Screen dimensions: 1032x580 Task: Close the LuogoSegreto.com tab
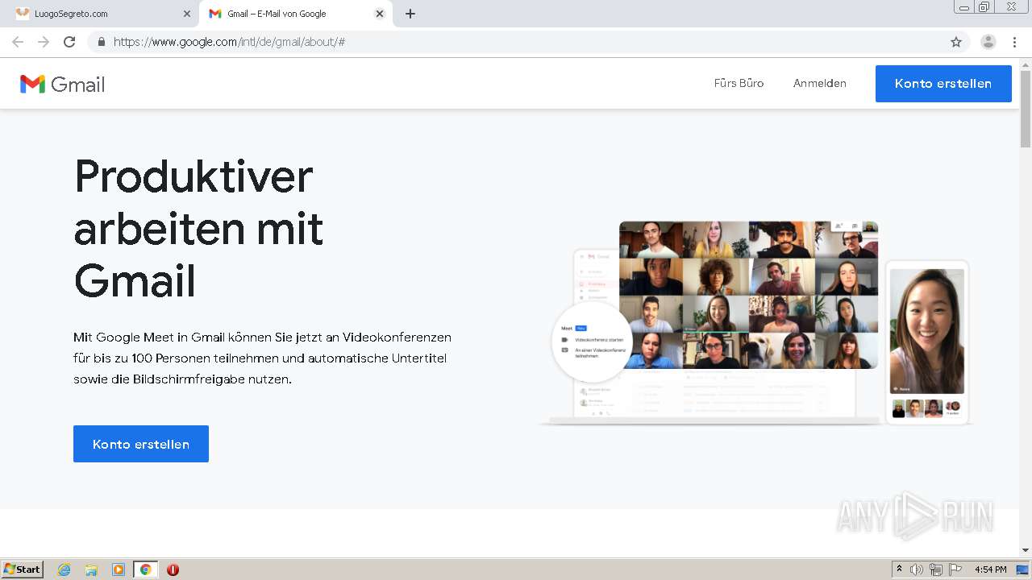(187, 14)
